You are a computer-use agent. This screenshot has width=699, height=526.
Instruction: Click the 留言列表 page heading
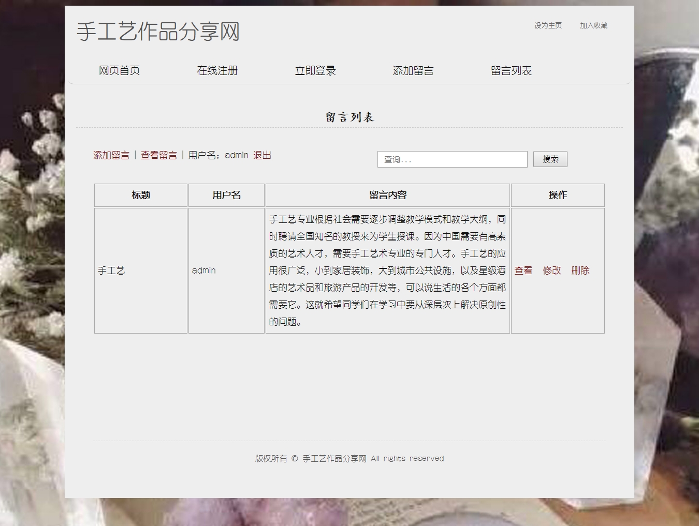pyautogui.click(x=349, y=117)
